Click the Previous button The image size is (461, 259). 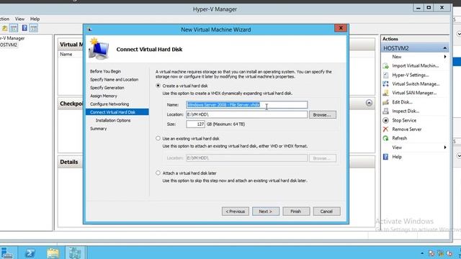[x=236, y=212]
